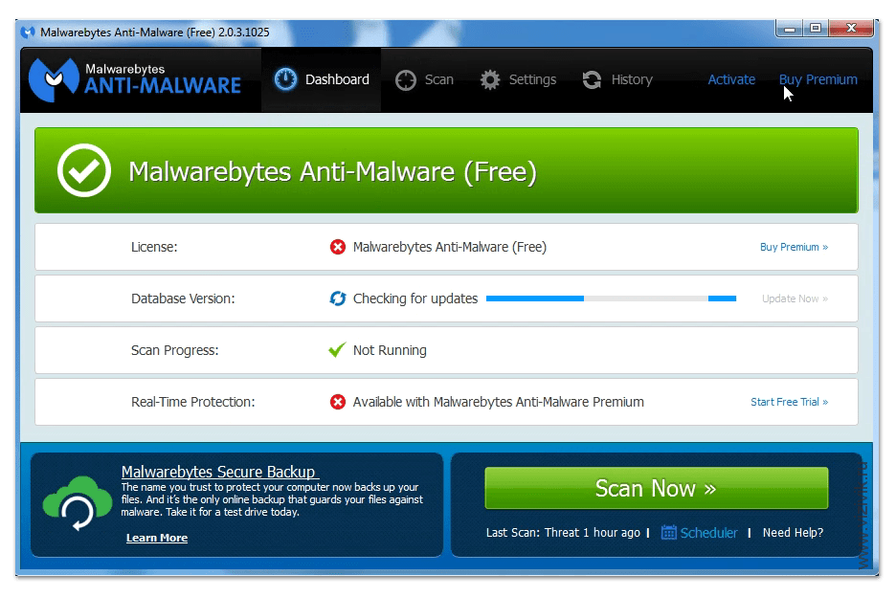Screen dimensions: 896x597
Task: Minimize the Malwarebytes window
Action: [x=790, y=28]
